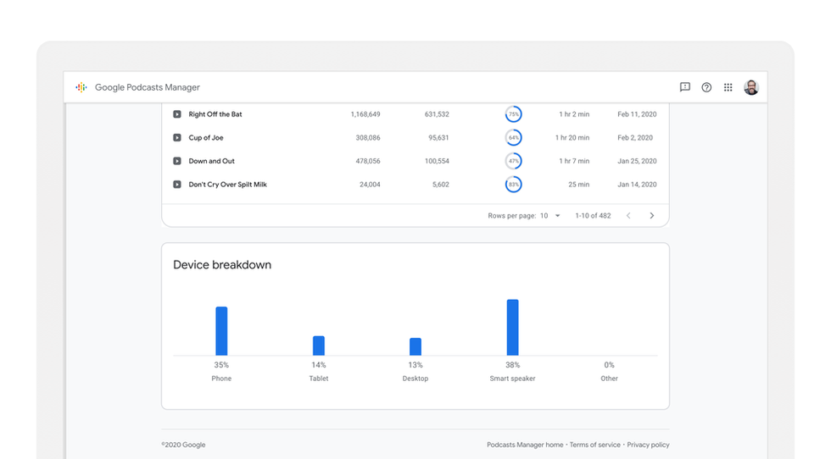Play Don't Cry Over Spilt Milk episode
The width and height of the screenshot is (831, 459).
pos(177,185)
